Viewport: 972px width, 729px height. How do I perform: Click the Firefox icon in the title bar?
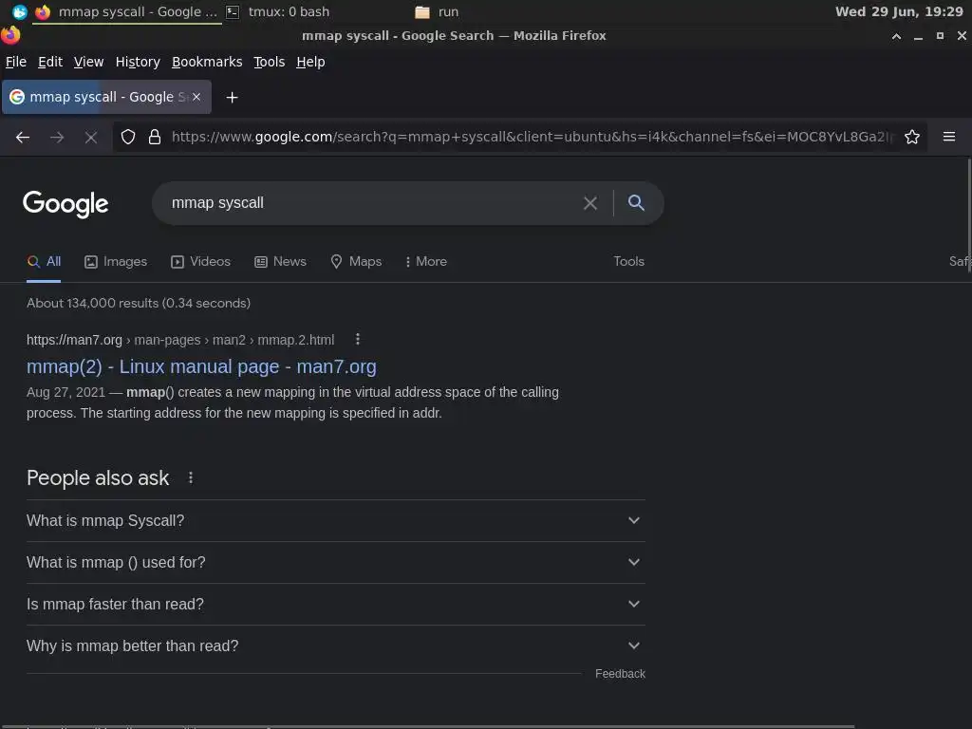pyautogui.click(x=10, y=35)
